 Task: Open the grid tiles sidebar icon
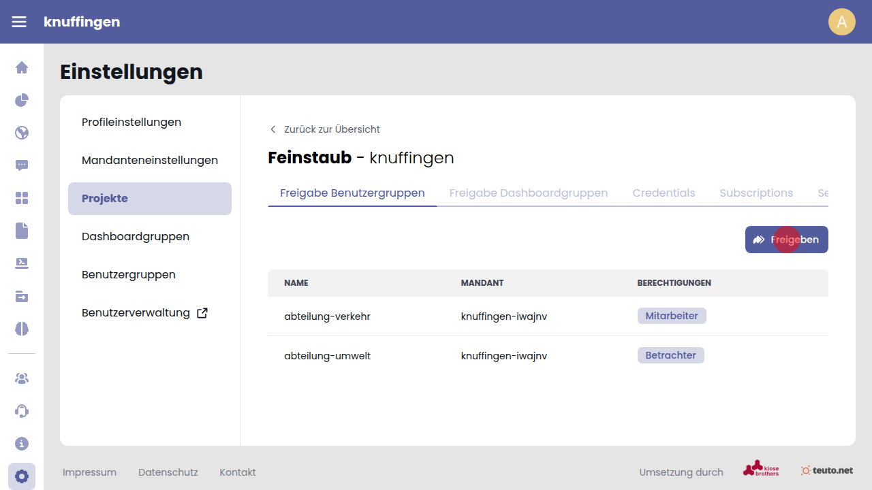click(22, 198)
